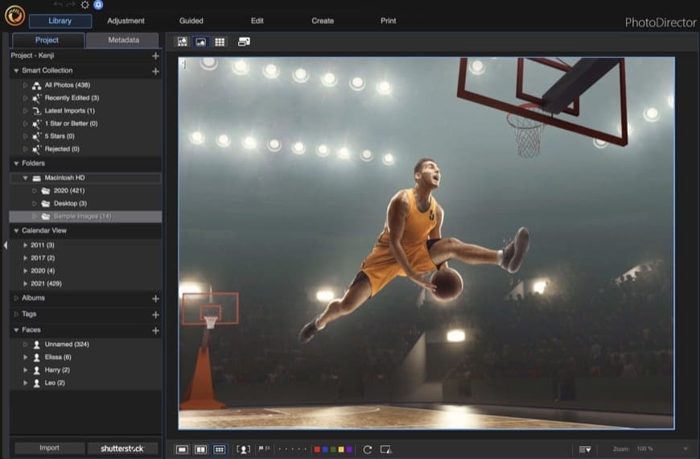Switch to viewer and browser mode icon

(182, 42)
